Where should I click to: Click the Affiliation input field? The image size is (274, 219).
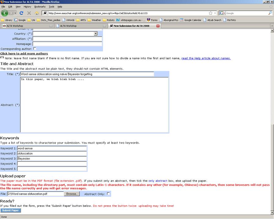[x=68, y=39]
